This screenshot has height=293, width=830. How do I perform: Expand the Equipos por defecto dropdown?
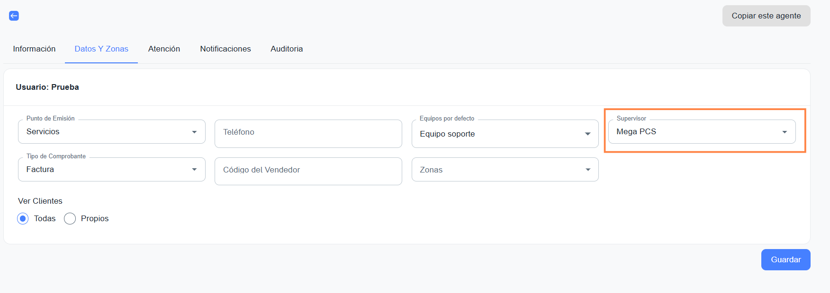[587, 134]
